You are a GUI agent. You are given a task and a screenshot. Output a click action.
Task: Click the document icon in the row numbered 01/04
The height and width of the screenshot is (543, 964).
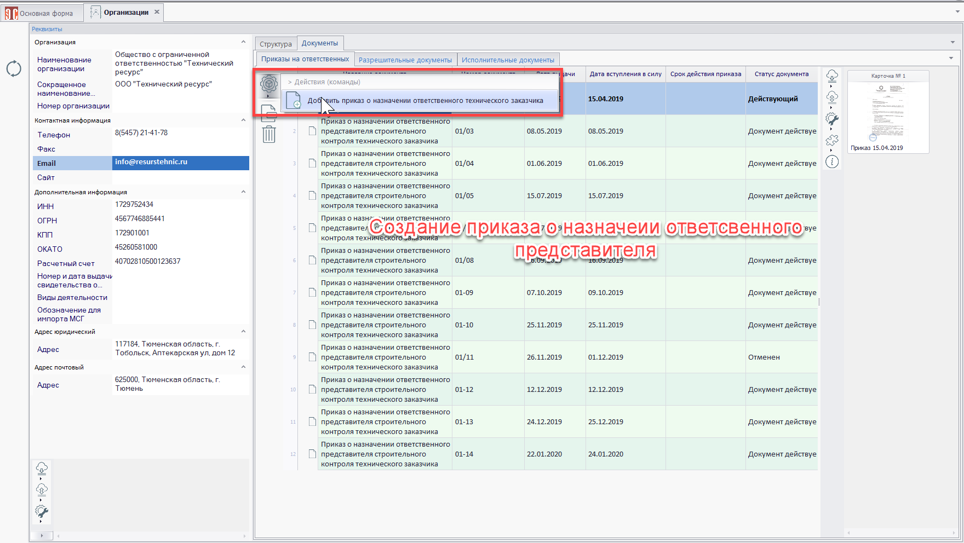click(312, 163)
